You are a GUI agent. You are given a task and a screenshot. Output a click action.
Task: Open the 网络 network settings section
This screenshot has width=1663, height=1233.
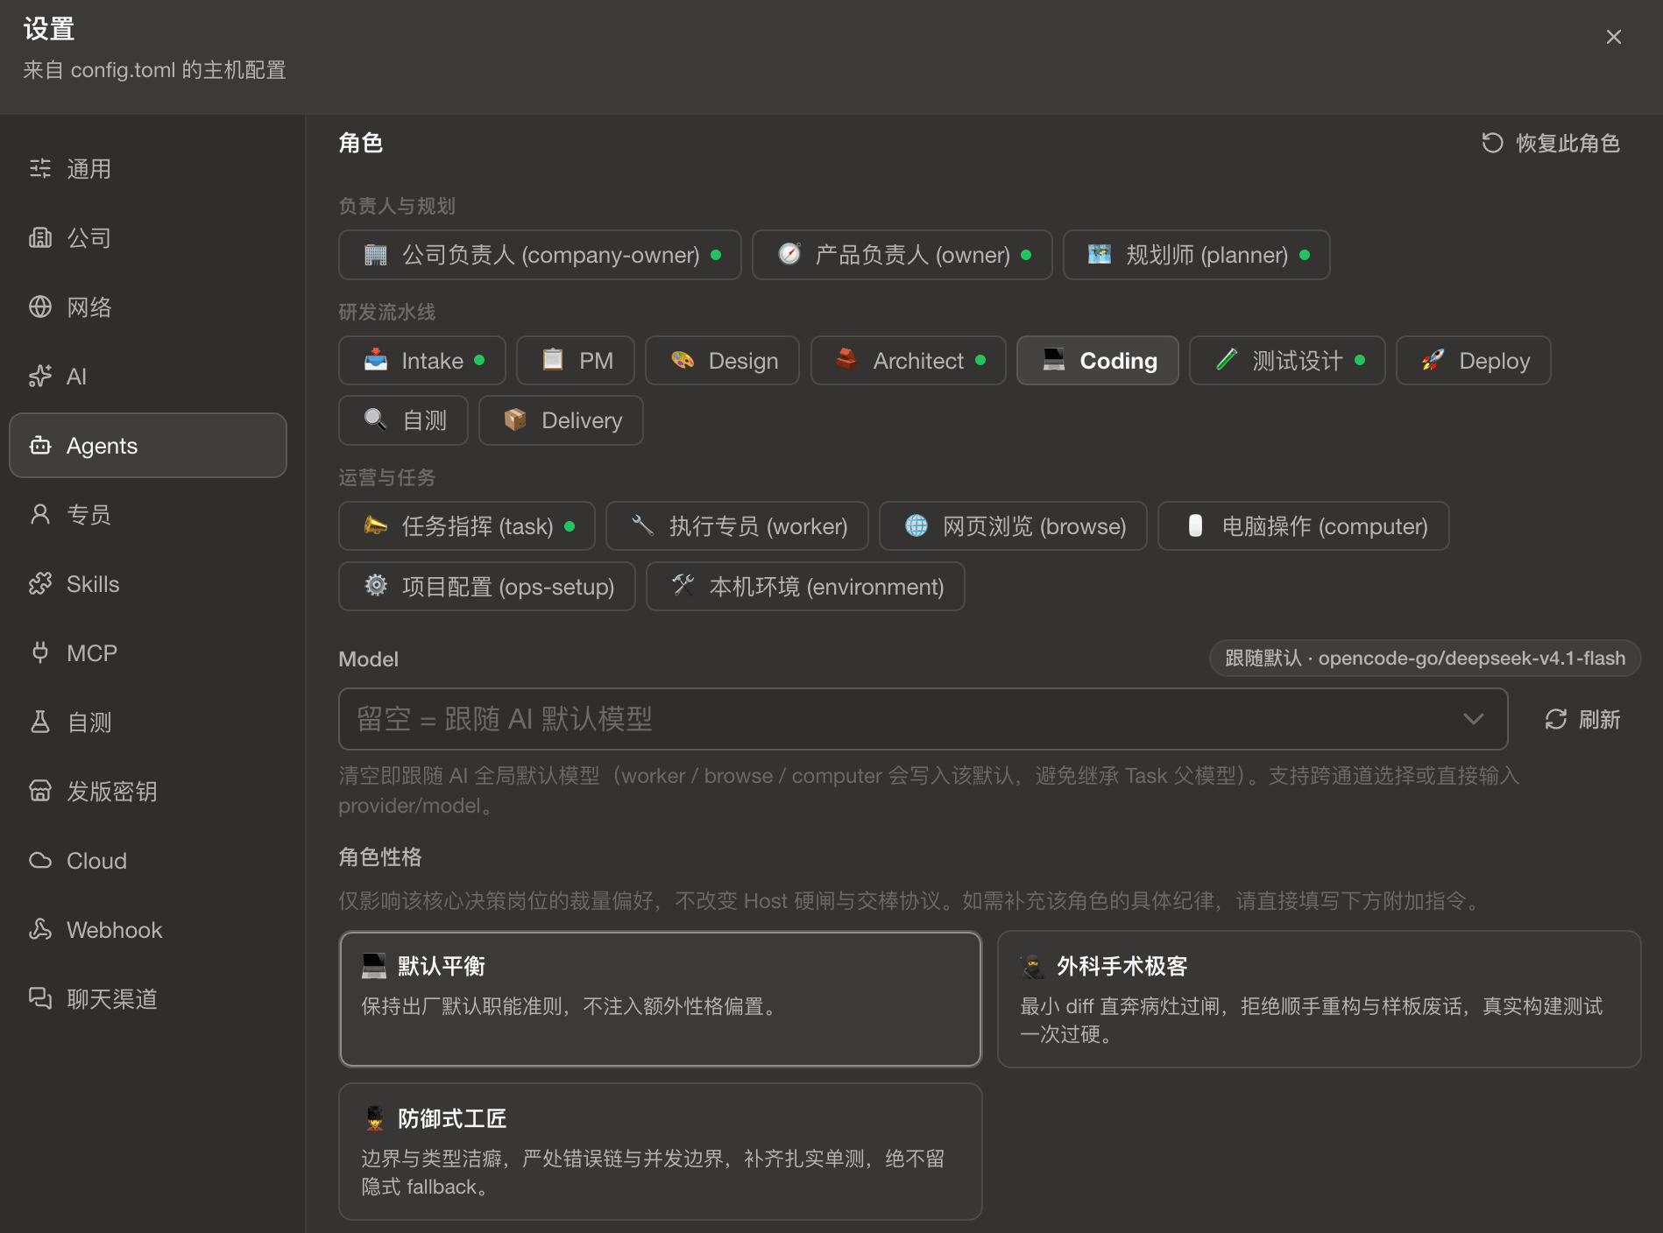click(x=147, y=307)
